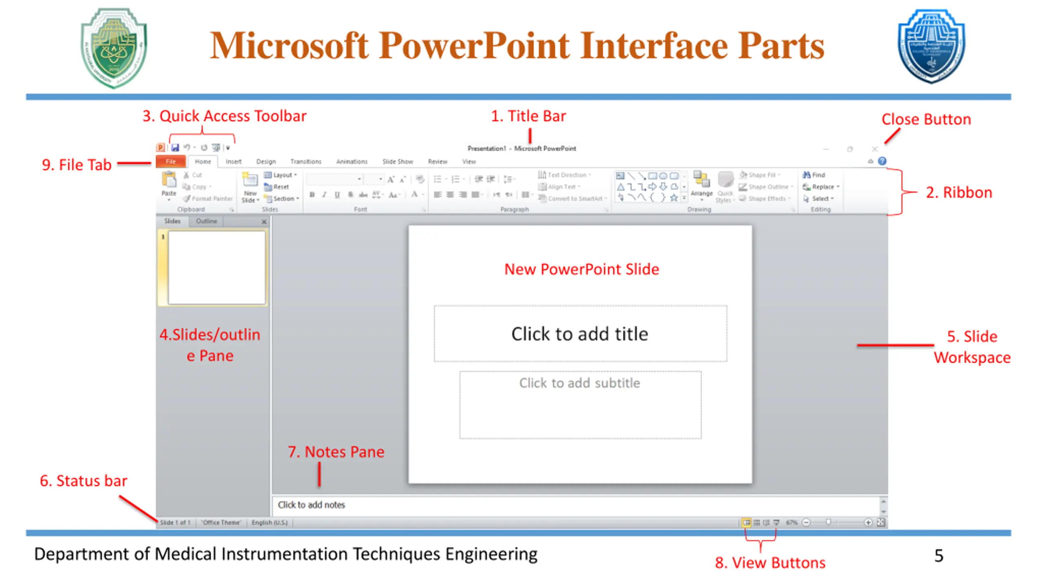Click the Save icon in Quick Access Toolbar
The width and height of the screenshot is (1043, 587).
[175, 148]
